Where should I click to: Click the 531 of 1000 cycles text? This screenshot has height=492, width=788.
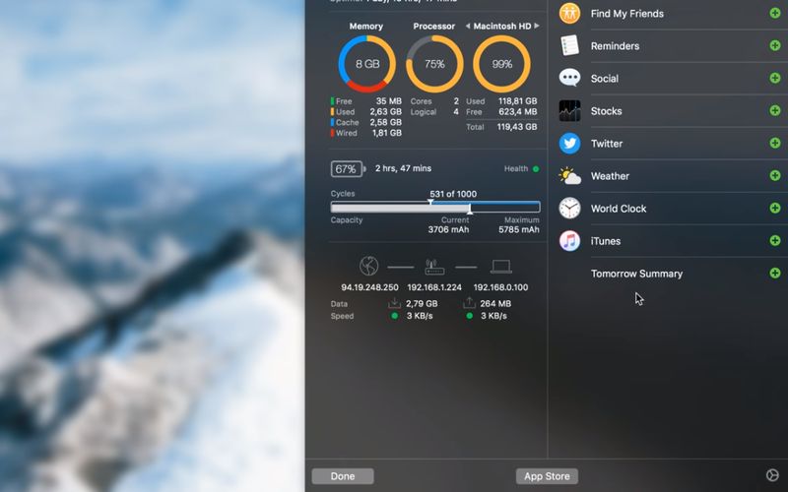(x=453, y=194)
